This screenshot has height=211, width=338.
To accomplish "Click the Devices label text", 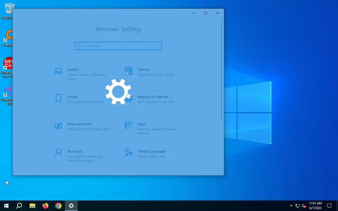I will point(143,69).
